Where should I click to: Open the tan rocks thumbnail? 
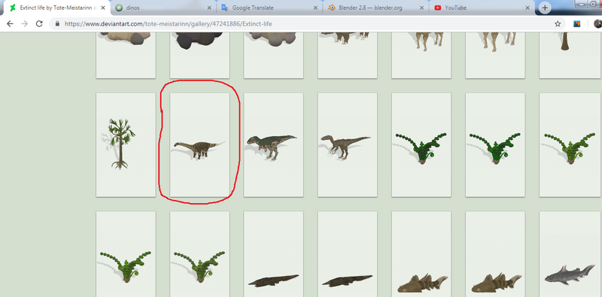(x=126, y=55)
